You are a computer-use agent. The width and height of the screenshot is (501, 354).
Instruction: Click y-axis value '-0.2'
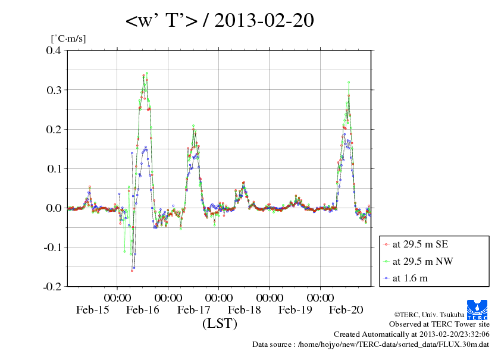click(52, 287)
